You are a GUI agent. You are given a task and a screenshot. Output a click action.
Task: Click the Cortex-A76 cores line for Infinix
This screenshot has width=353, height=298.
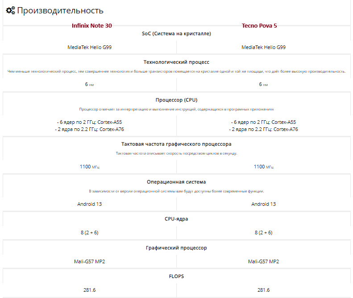pyautogui.click(x=89, y=130)
